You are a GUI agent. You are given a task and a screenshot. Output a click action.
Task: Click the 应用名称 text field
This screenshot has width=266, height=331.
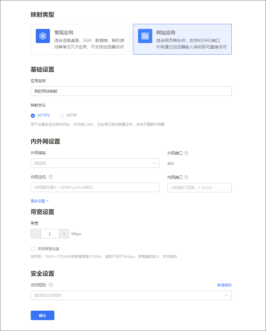point(131,91)
